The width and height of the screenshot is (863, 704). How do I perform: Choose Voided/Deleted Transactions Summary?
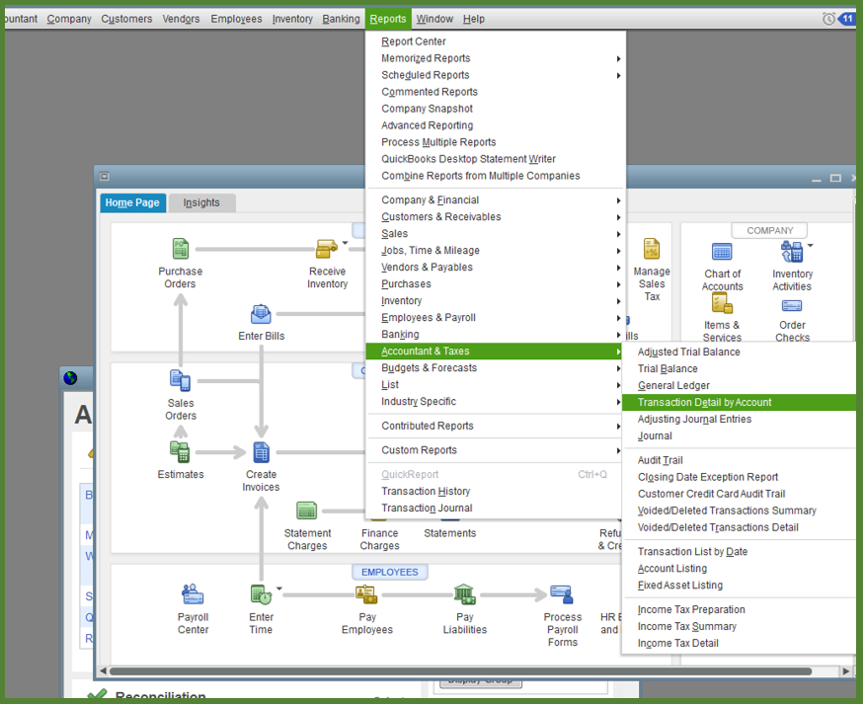click(x=727, y=510)
